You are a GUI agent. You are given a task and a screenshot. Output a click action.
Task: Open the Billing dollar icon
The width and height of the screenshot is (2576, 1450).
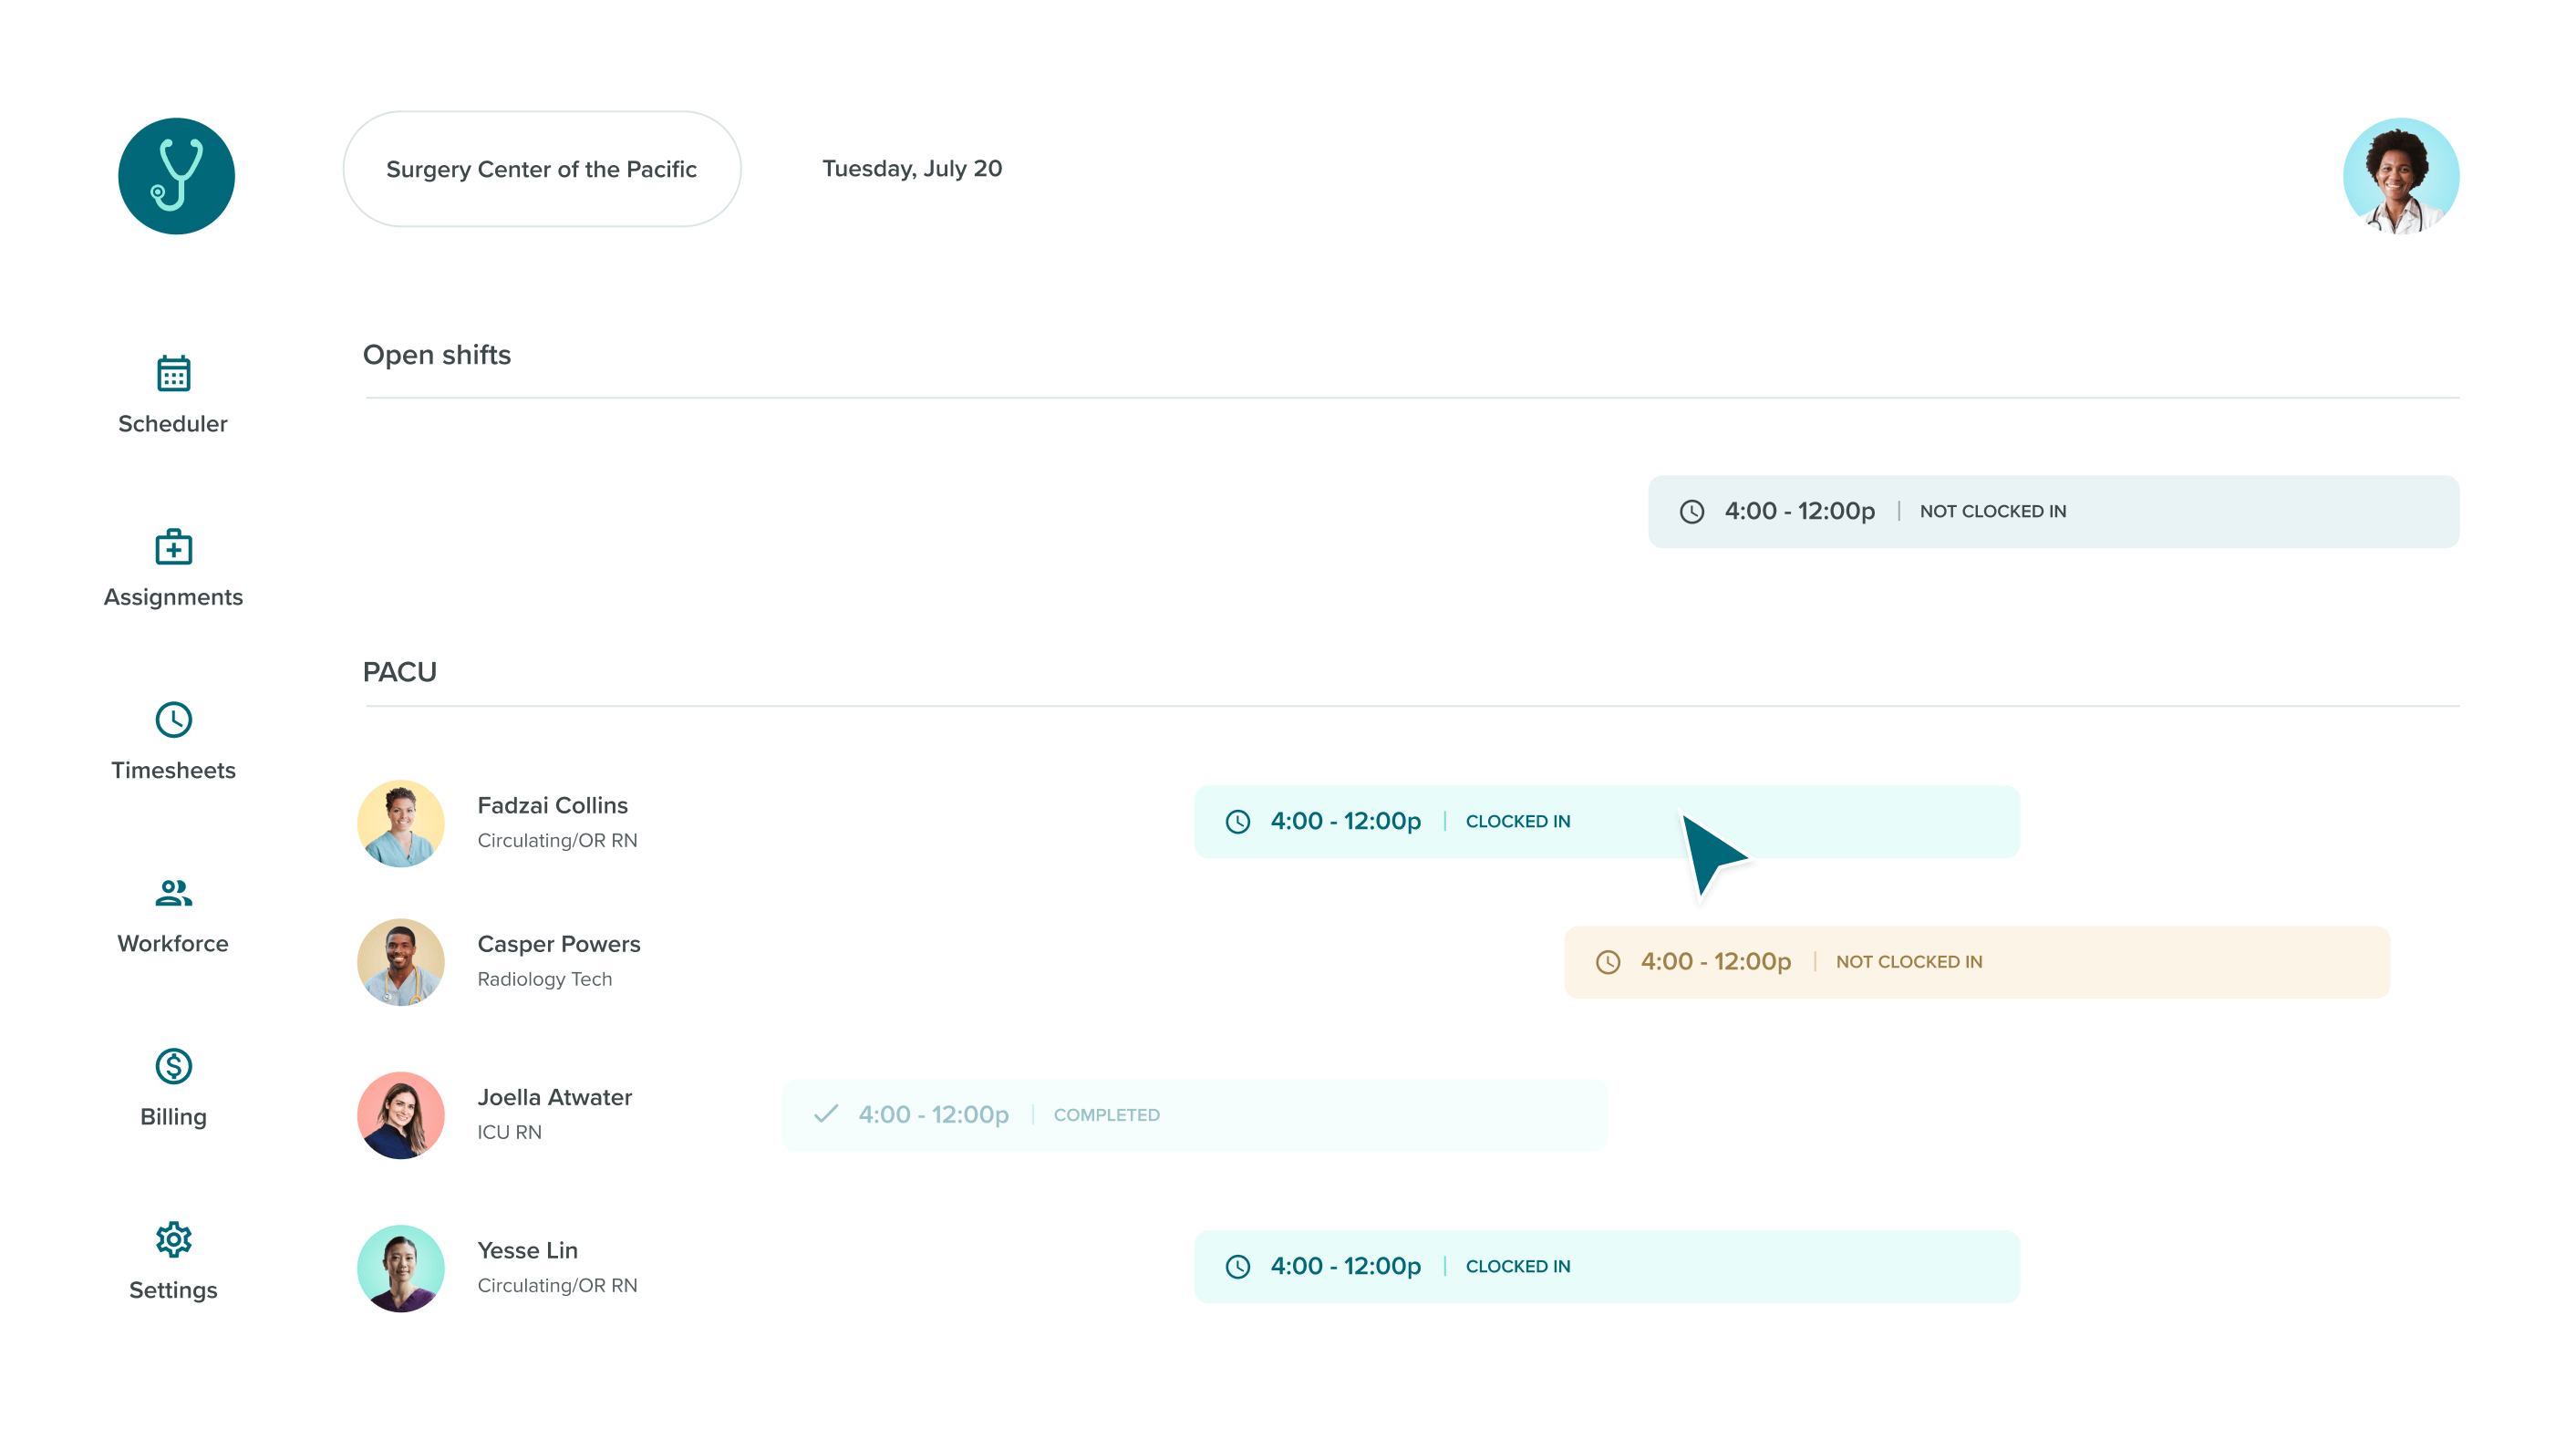pos(173,1066)
